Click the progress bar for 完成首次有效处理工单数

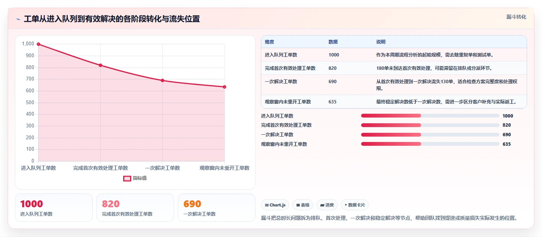pos(430,125)
